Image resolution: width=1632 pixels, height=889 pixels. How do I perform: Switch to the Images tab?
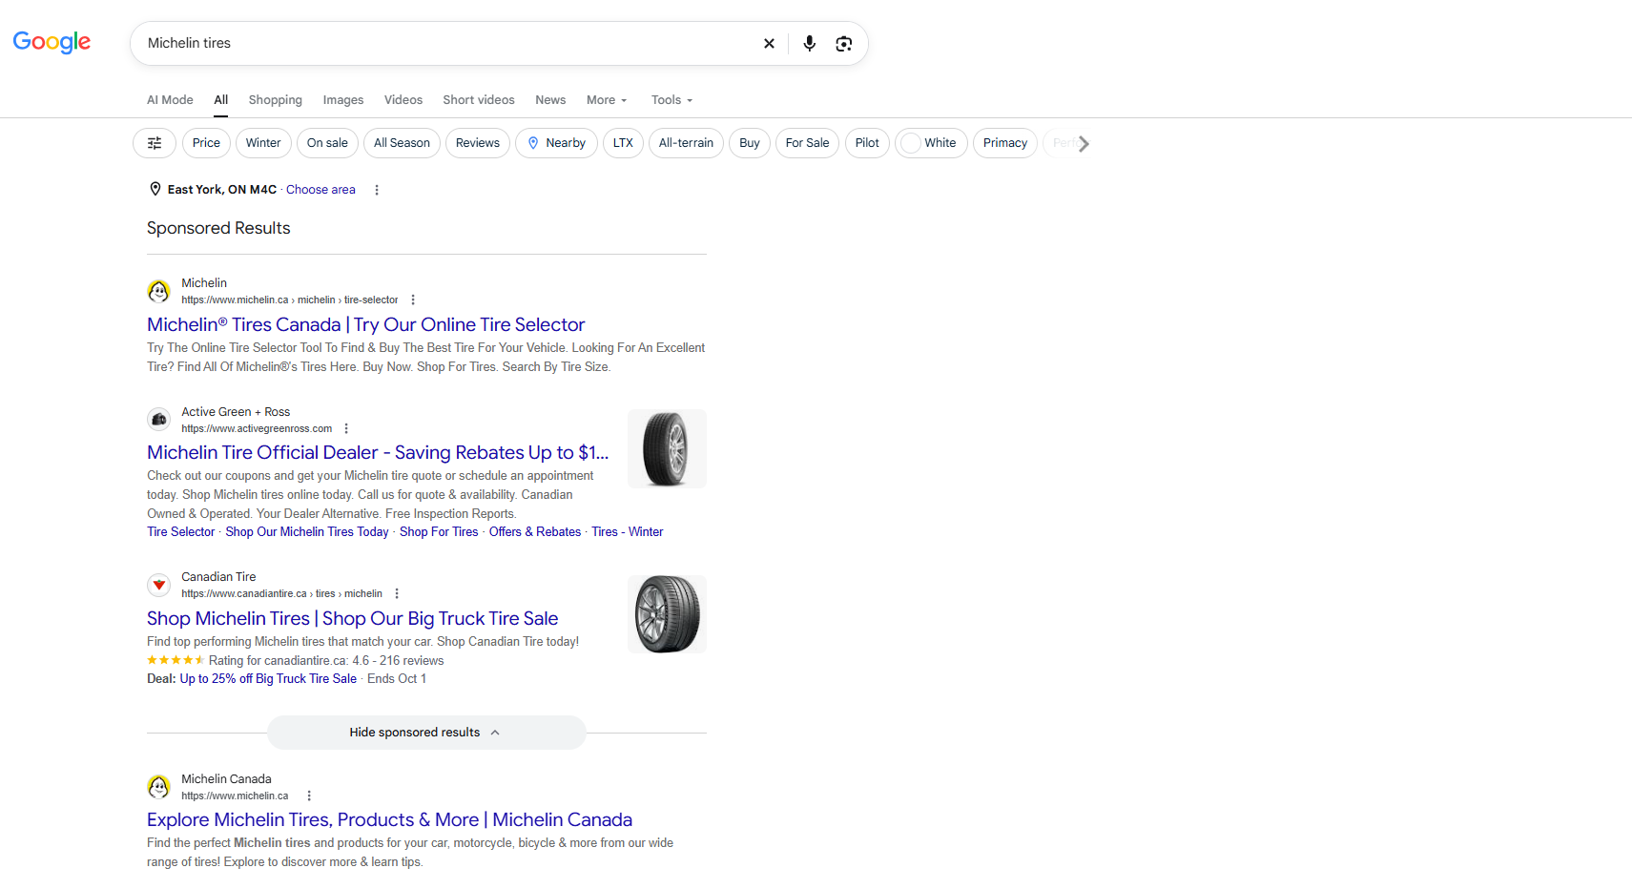pyautogui.click(x=343, y=100)
